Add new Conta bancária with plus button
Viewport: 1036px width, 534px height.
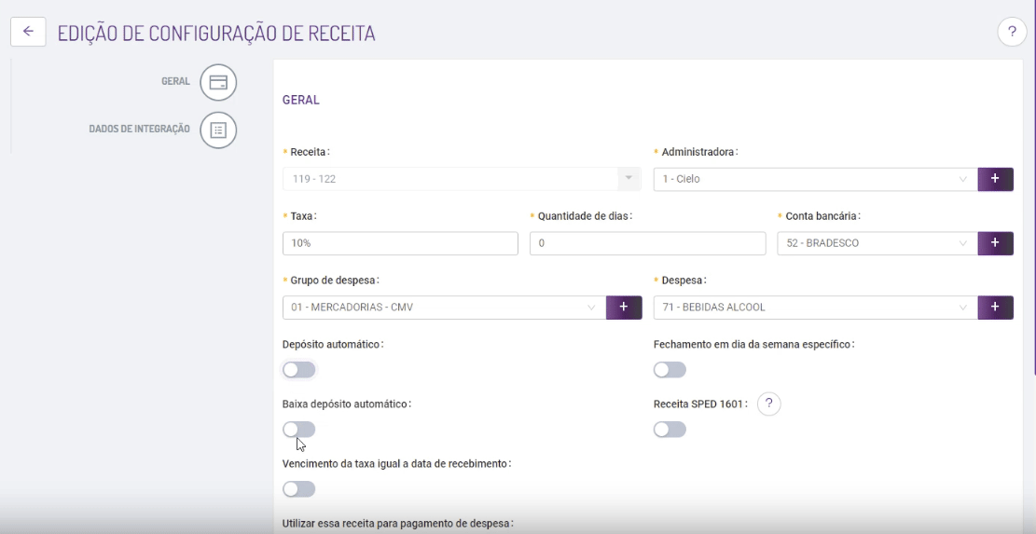[995, 243]
